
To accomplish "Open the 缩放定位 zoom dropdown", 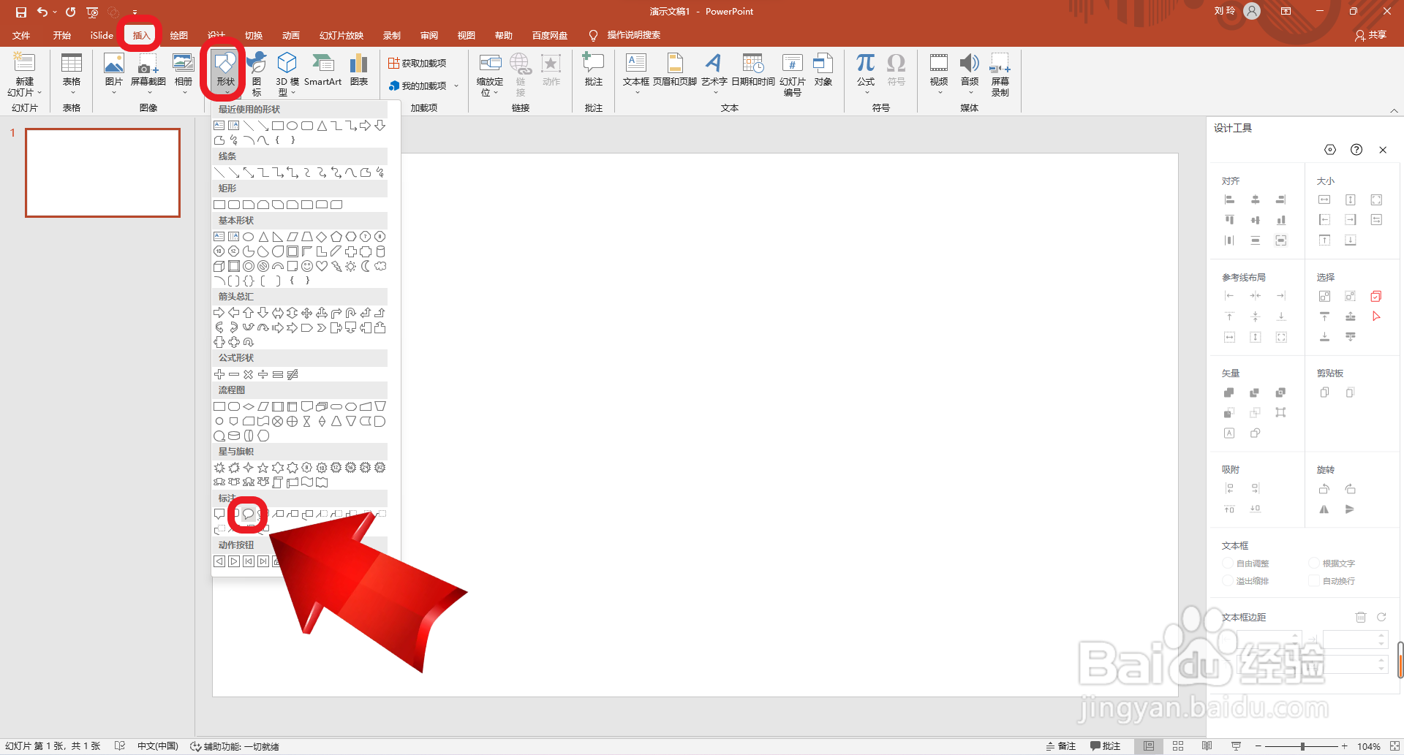I will [x=489, y=74].
